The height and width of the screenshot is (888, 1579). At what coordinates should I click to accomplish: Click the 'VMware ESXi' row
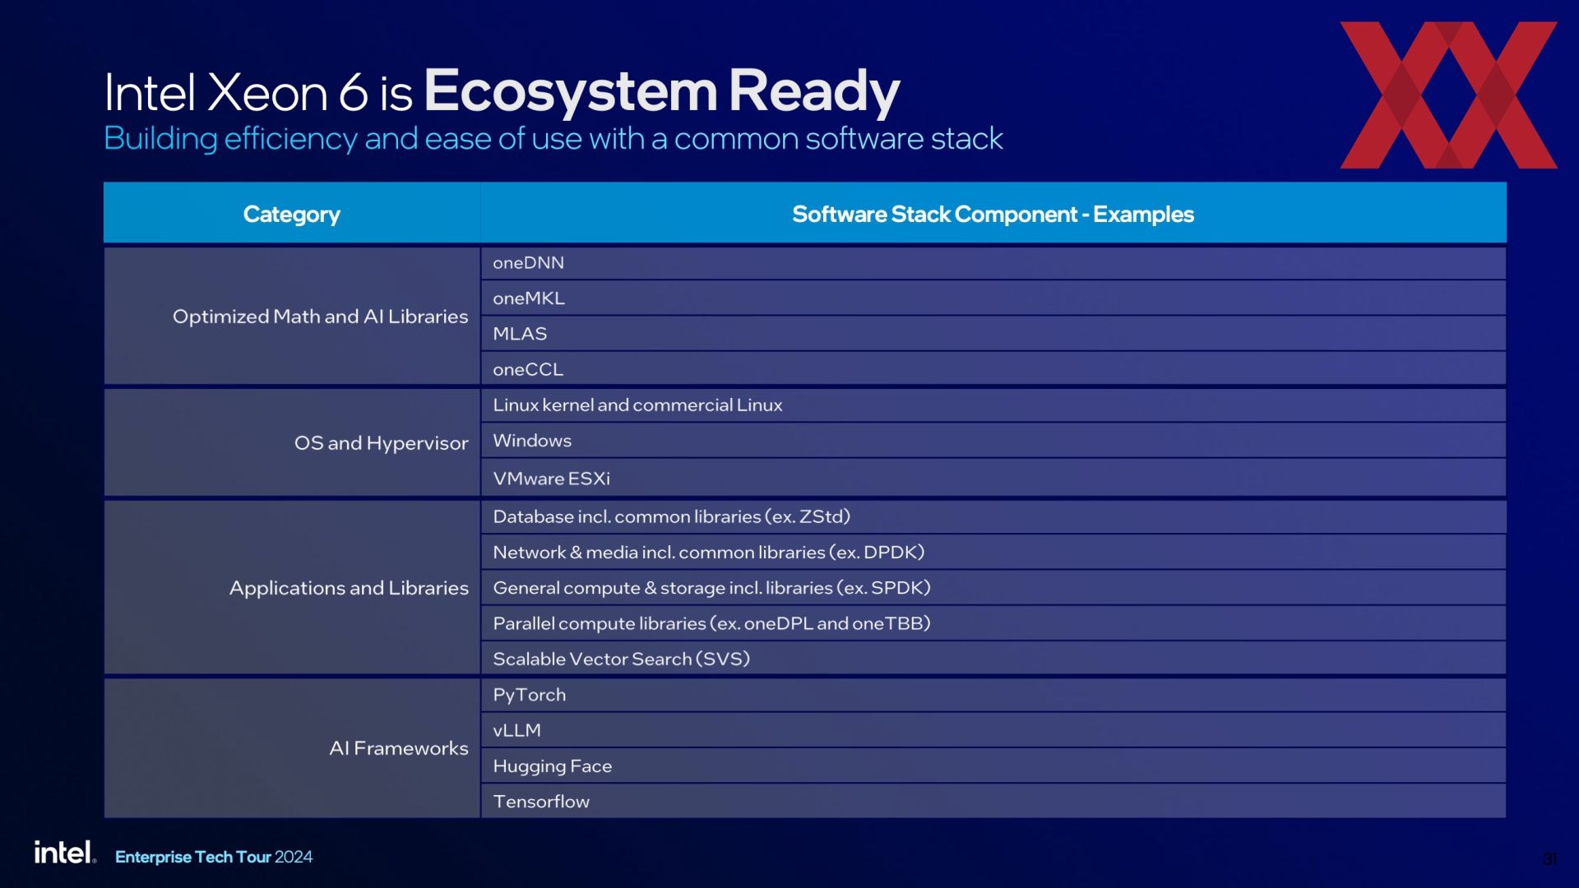993,478
